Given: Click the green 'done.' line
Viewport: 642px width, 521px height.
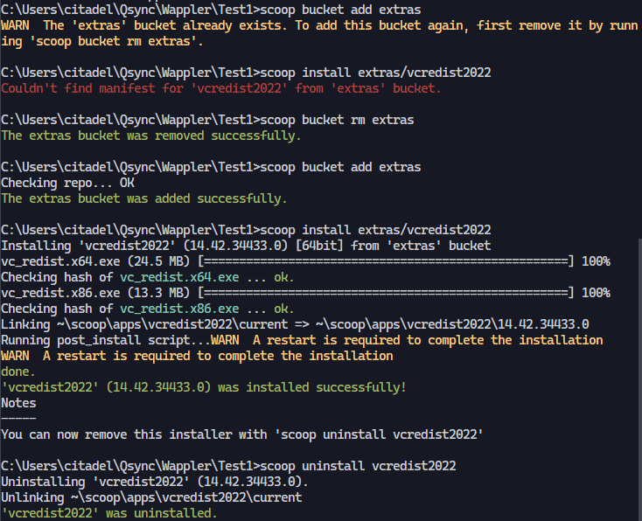Looking at the screenshot, I should [18, 372].
